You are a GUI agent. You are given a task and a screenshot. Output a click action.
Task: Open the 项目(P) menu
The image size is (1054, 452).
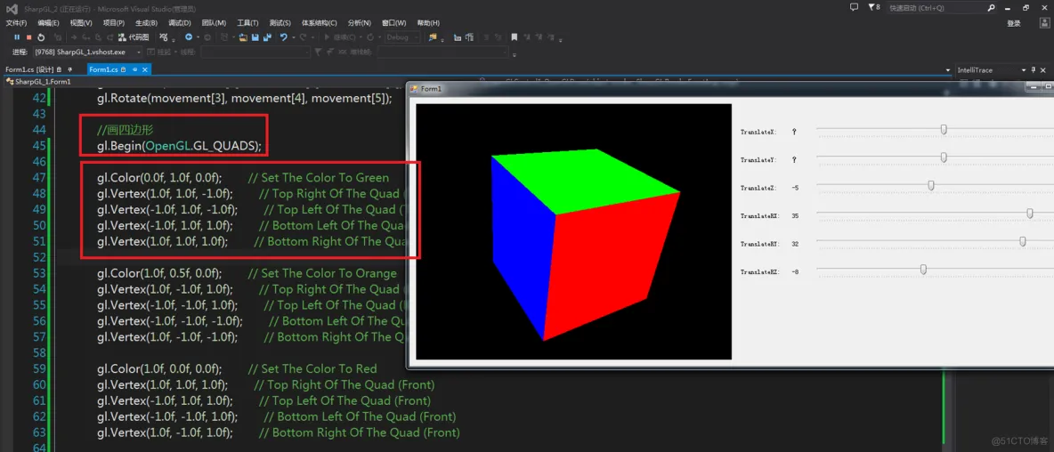click(114, 23)
